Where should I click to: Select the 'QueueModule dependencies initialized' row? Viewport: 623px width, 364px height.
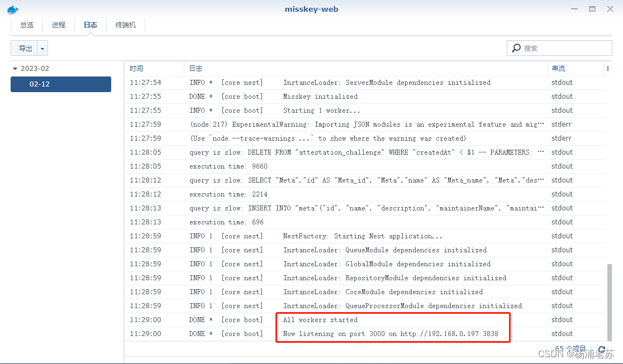pos(365,250)
